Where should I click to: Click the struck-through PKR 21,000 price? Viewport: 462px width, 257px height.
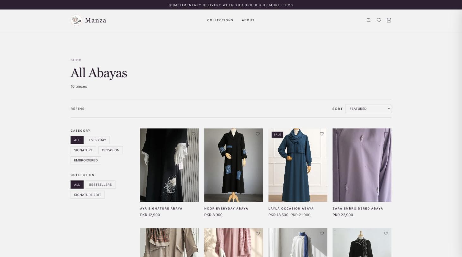[301, 215]
